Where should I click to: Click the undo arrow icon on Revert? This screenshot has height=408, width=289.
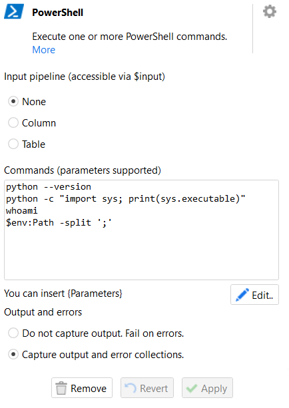130,388
